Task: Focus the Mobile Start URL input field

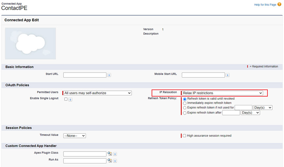Action: pyautogui.click(x=203, y=75)
